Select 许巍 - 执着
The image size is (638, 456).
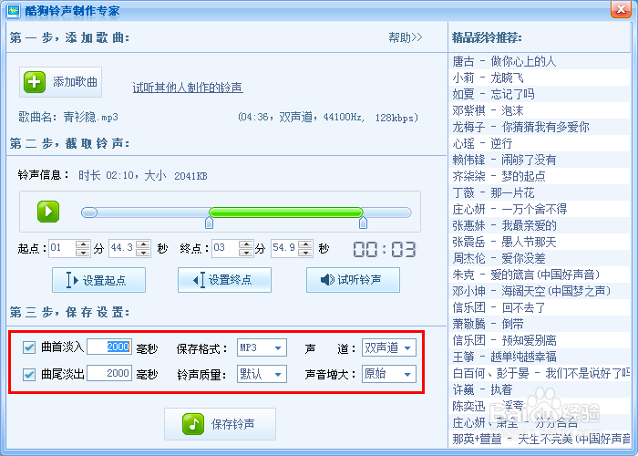(x=540, y=389)
